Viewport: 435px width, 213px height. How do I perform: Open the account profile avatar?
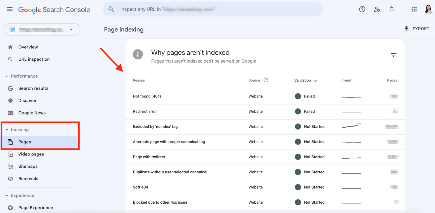(x=428, y=9)
